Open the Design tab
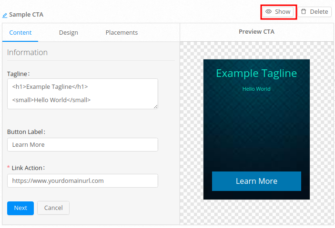335x228 pixels. (68, 33)
